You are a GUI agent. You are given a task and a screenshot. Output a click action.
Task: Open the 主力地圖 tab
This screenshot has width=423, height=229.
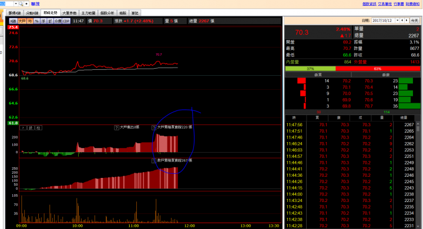[89, 13]
